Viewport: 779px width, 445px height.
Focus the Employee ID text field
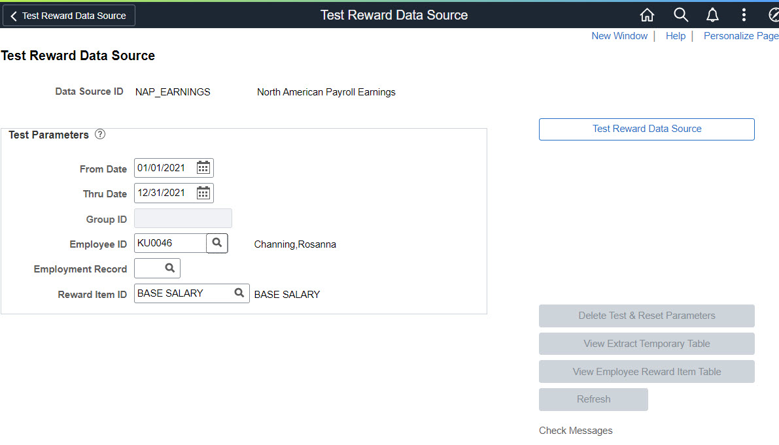pos(169,243)
